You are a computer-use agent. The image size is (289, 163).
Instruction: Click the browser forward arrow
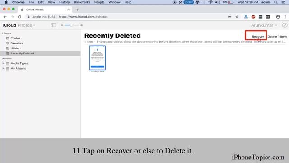point(12,17)
